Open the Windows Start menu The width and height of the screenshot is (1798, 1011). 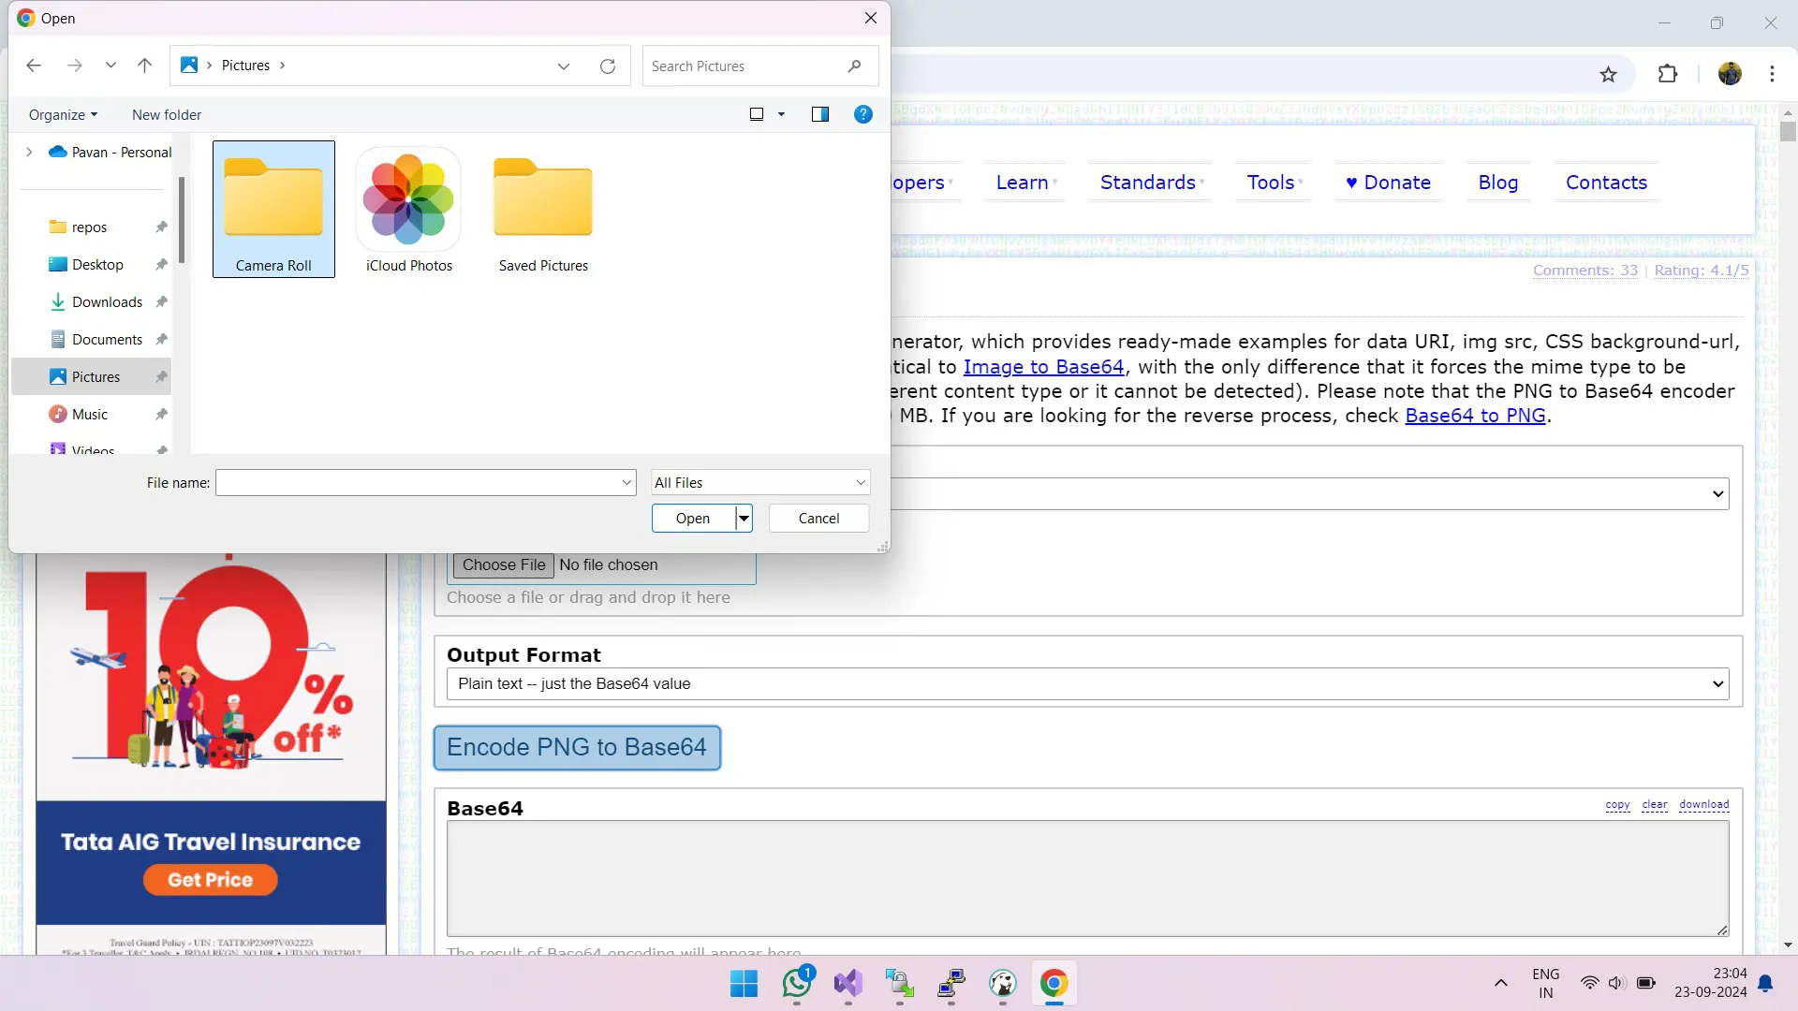click(744, 984)
